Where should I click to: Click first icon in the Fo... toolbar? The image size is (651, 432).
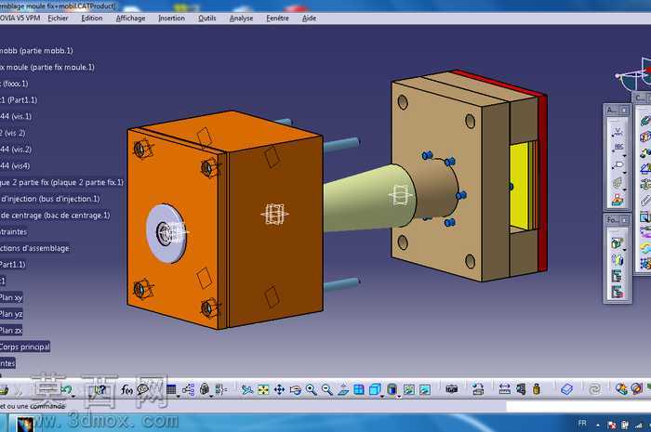(x=617, y=243)
